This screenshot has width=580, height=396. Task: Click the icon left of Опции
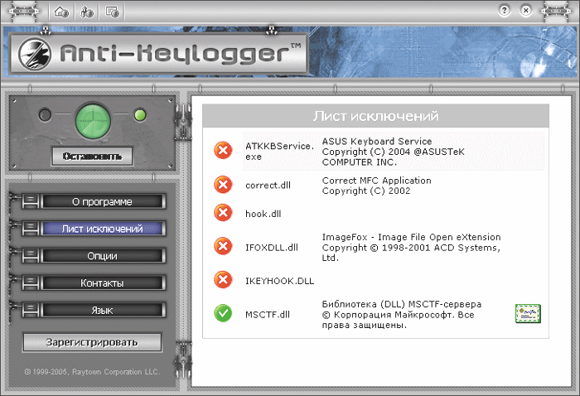click(31, 256)
